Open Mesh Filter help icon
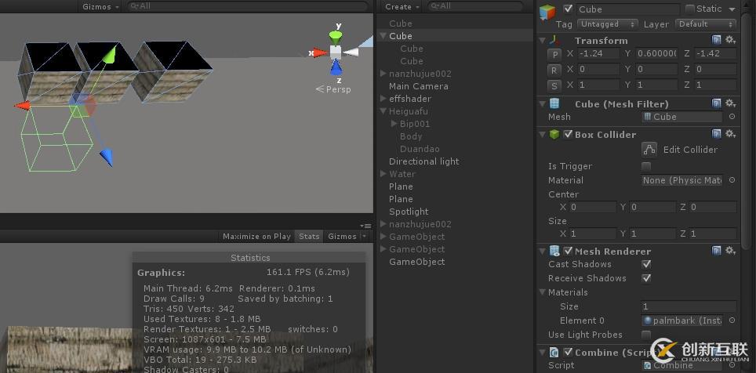This screenshot has width=756, height=373. pyautogui.click(x=717, y=103)
